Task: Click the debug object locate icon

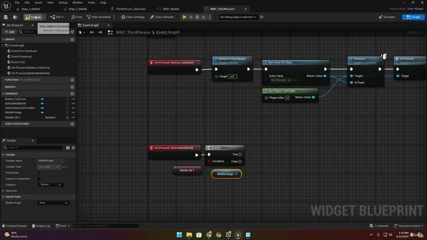Action: pyautogui.click(x=262, y=17)
